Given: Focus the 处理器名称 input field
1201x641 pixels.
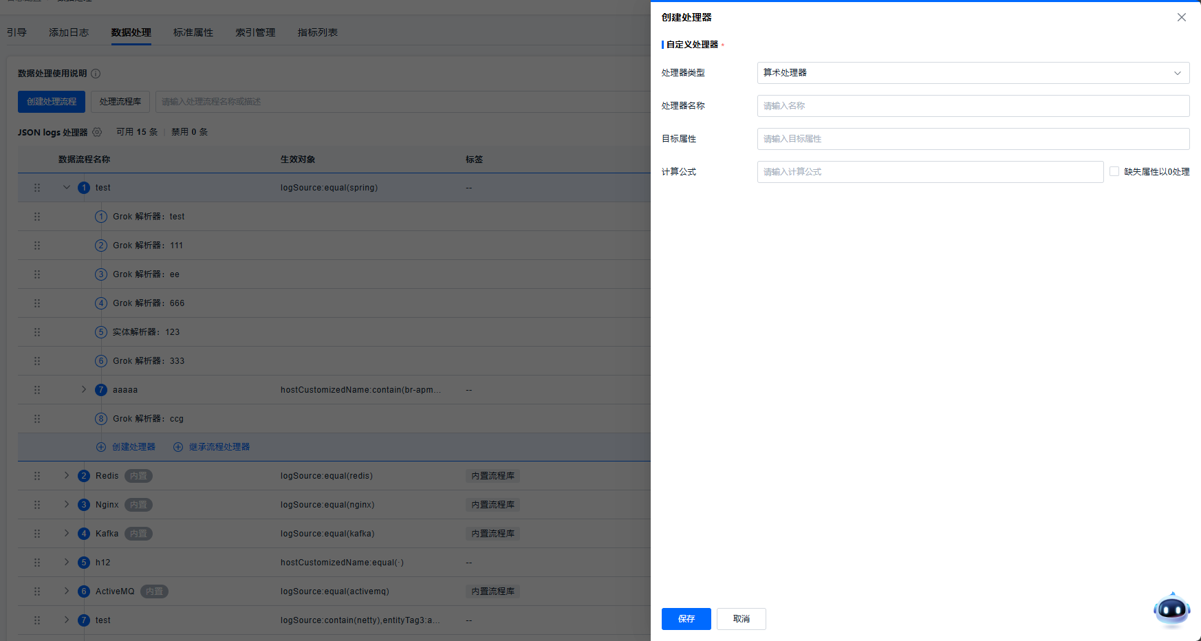Looking at the screenshot, I should click(973, 106).
